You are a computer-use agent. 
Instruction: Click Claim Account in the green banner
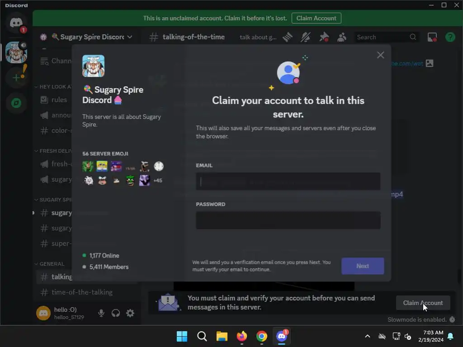316,18
